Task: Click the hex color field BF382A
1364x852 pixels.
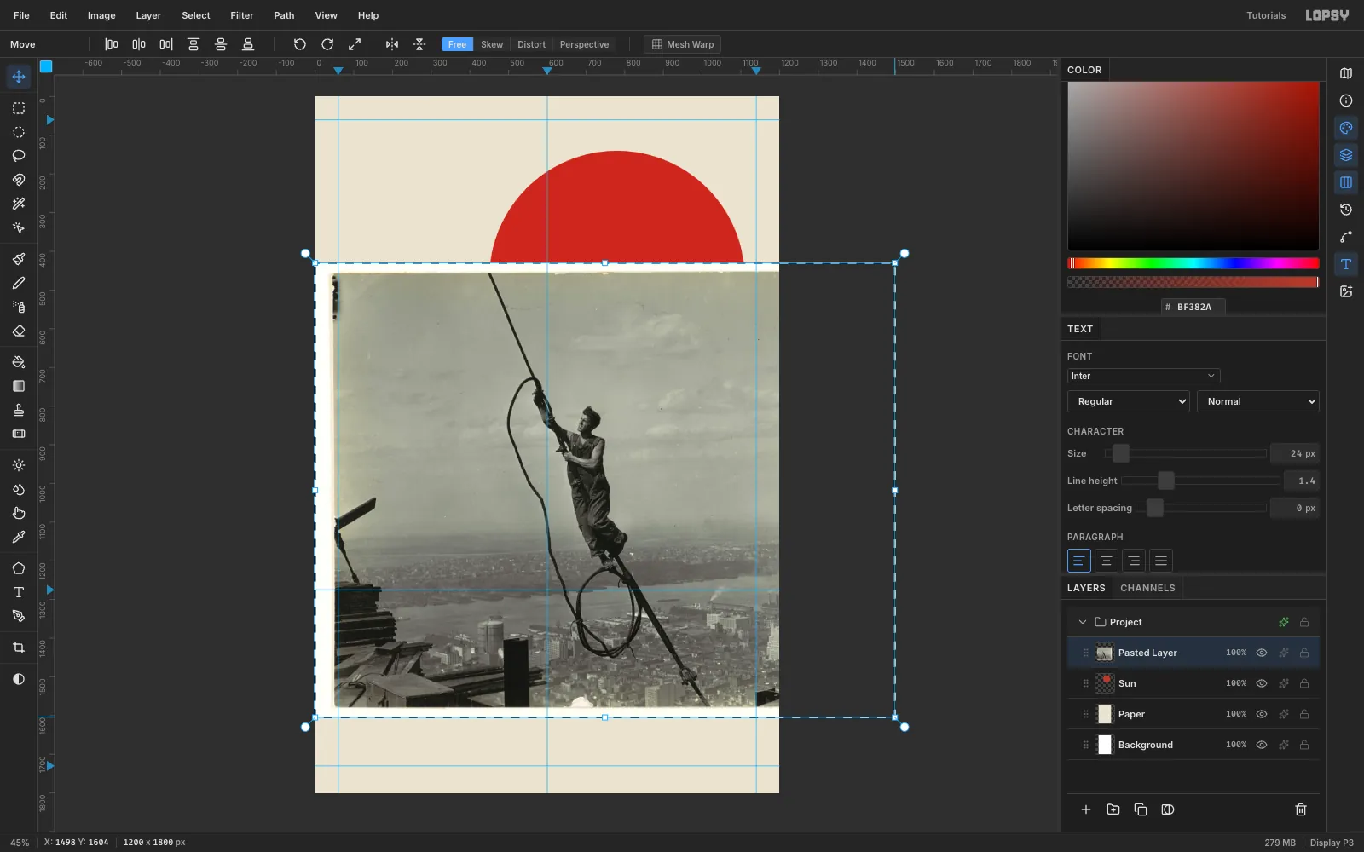Action: coord(1193,307)
